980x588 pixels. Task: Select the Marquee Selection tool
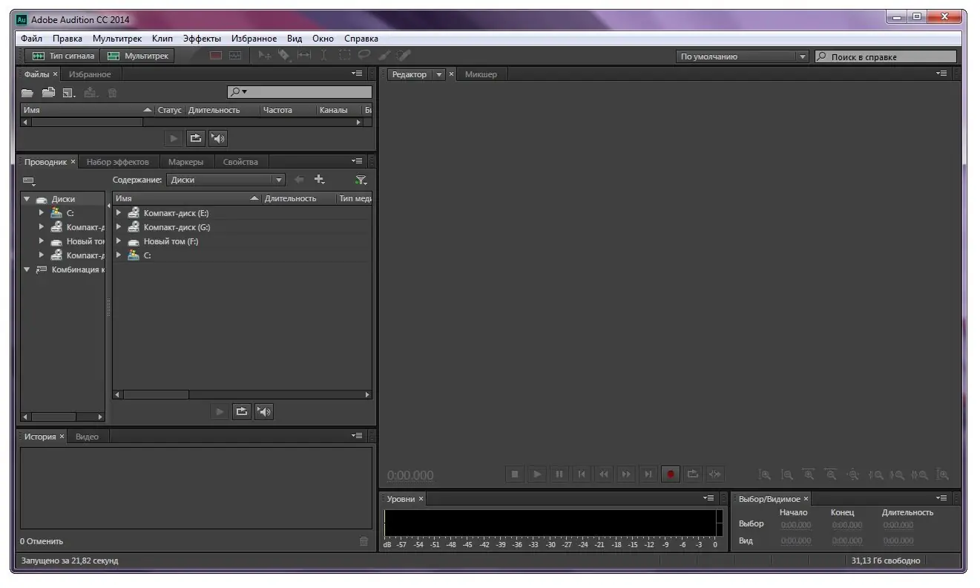click(x=344, y=55)
